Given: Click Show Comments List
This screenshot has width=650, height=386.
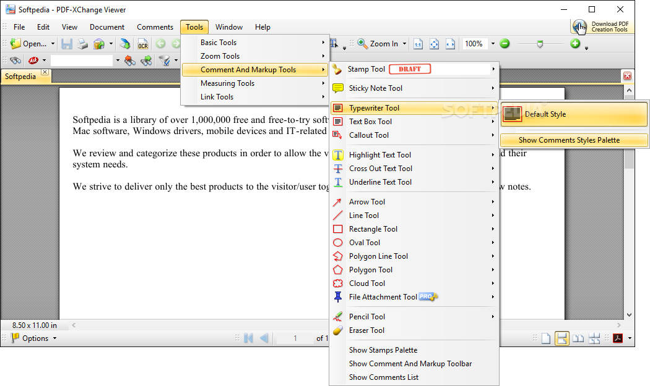Looking at the screenshot, I should [414, 377].
